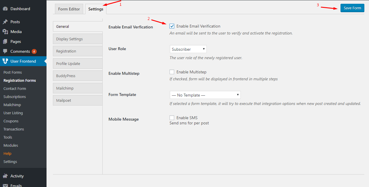Click the Comments speech bubble icon
This screenshot has height=187, width=369.
click(5, 51)
